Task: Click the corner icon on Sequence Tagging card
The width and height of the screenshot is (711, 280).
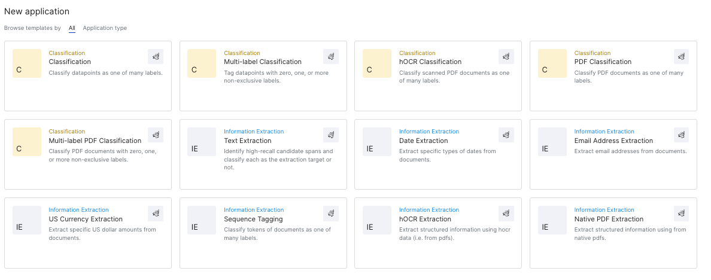Action: pos(331,214)
